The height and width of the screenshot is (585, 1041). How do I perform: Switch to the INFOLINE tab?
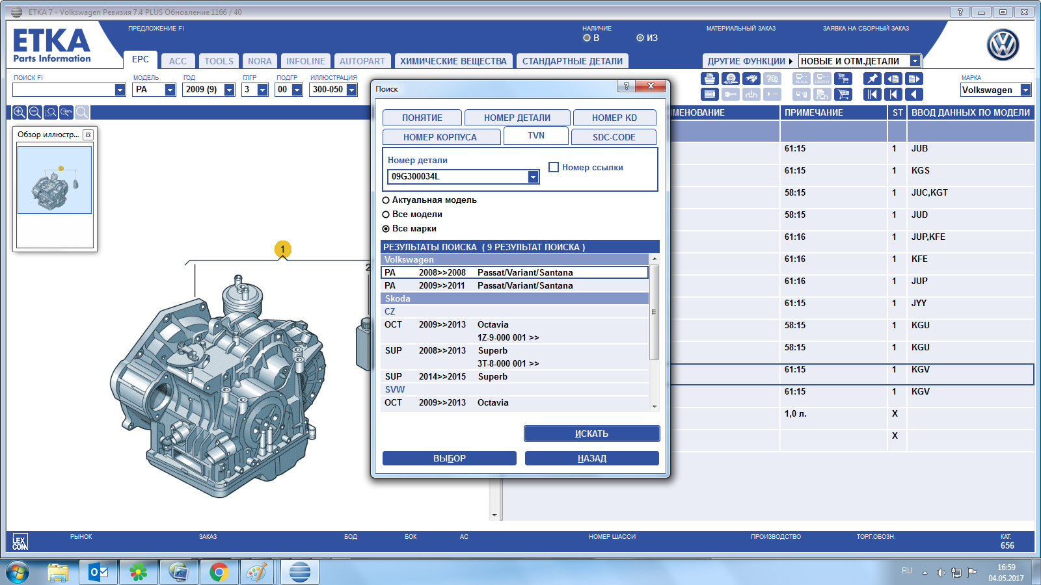306,61
